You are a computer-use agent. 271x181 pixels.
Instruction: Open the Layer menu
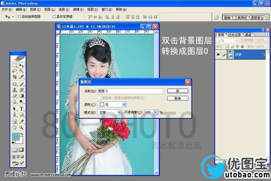(x=50, y=10)
